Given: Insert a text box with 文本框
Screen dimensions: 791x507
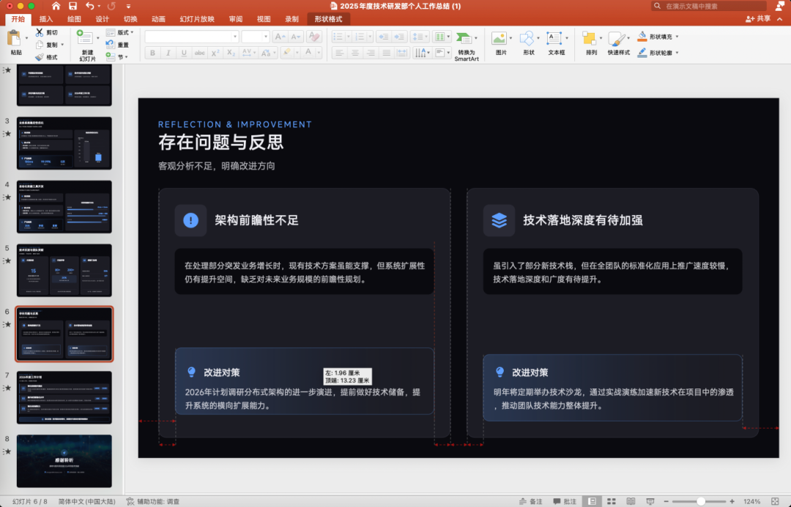Looking at the screenshot, I should tap(557, 43).
